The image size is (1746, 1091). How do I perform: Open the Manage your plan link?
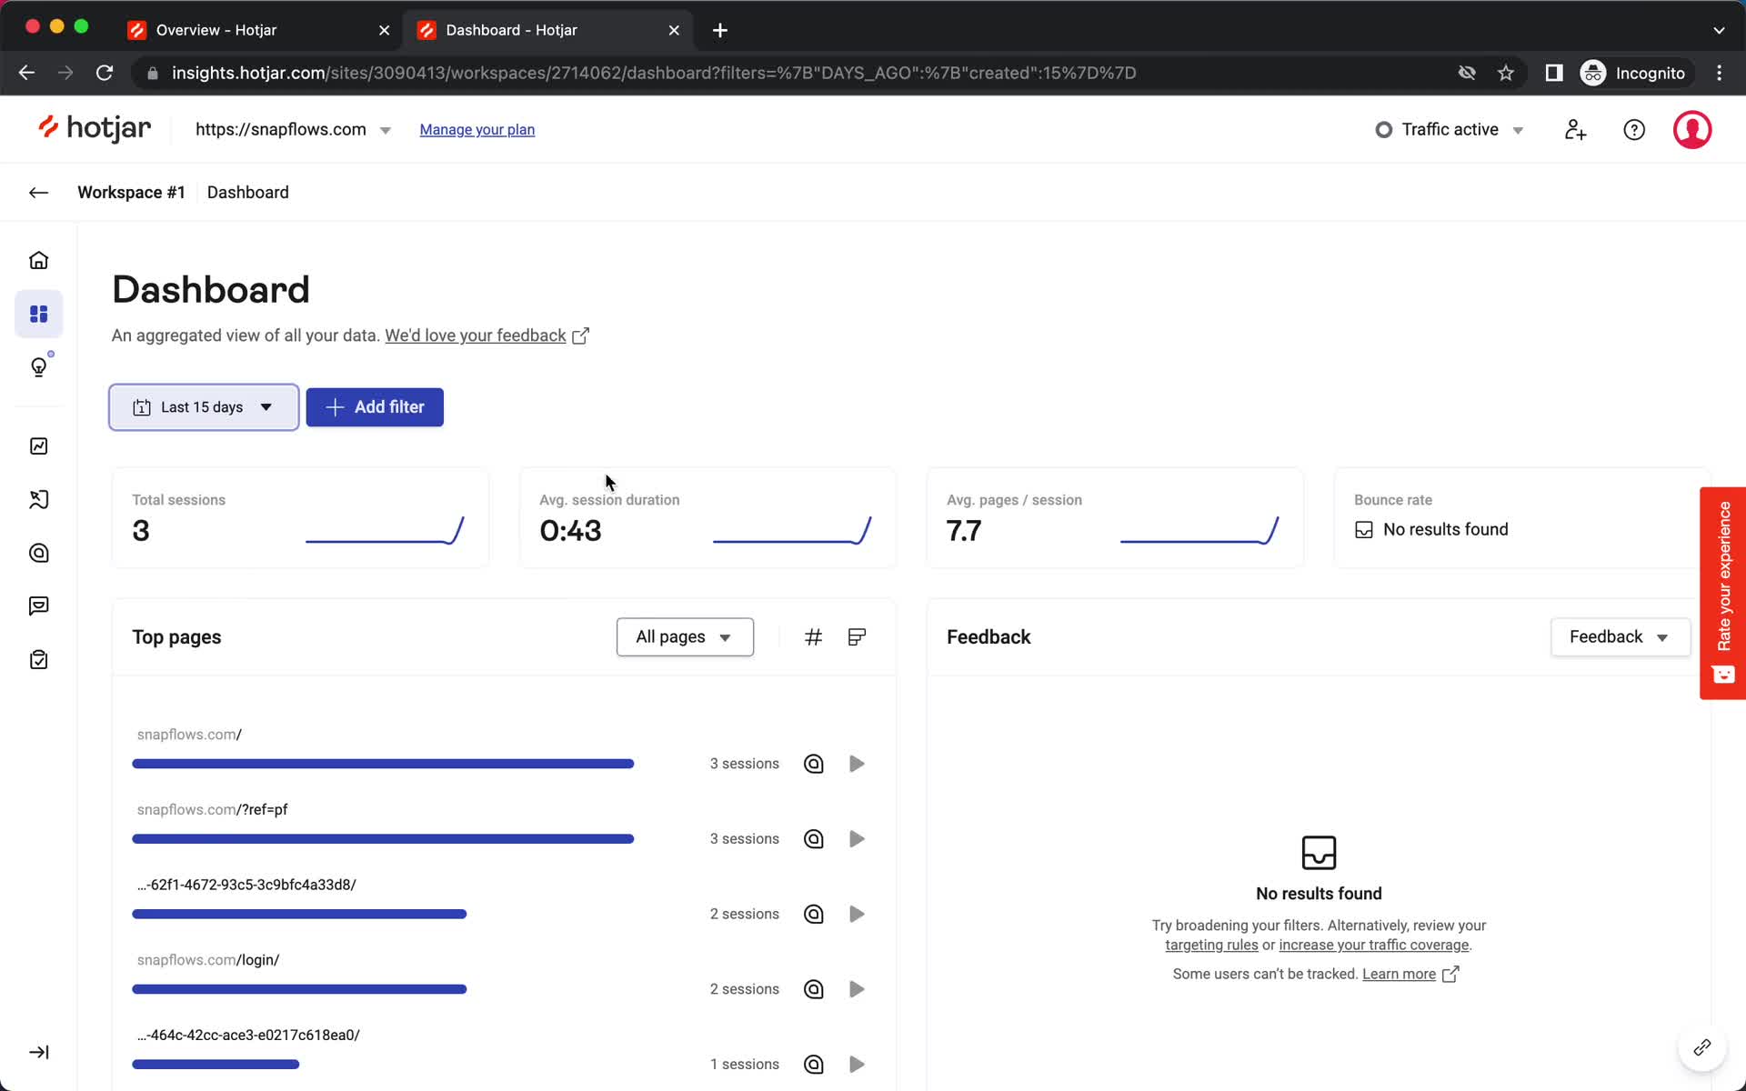pos(477,130)
